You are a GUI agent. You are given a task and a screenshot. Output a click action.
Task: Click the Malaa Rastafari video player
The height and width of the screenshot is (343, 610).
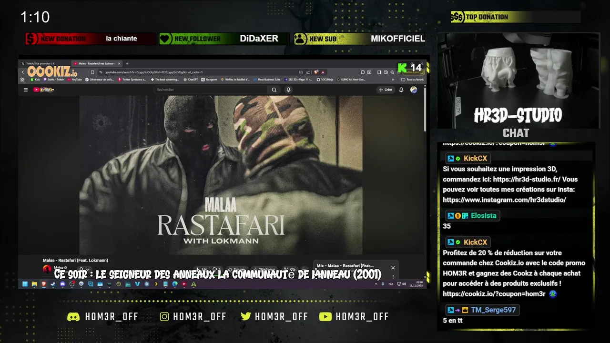click(x=221, y=175)
